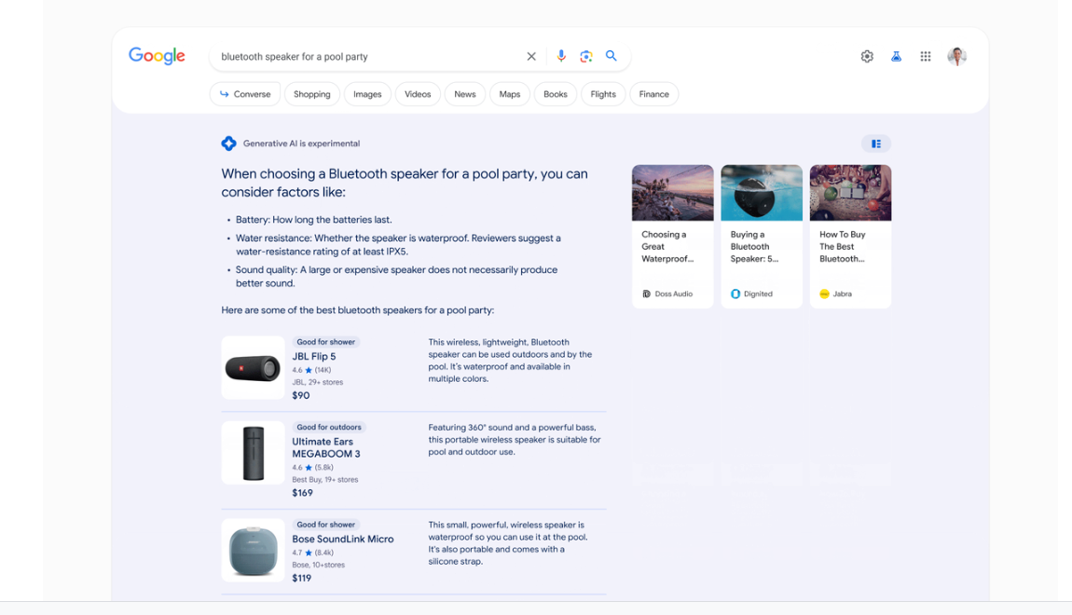Screen dimensions: 1072x615
Task: Toggle generative AI layout view button
Action: [x=876, y=143]
